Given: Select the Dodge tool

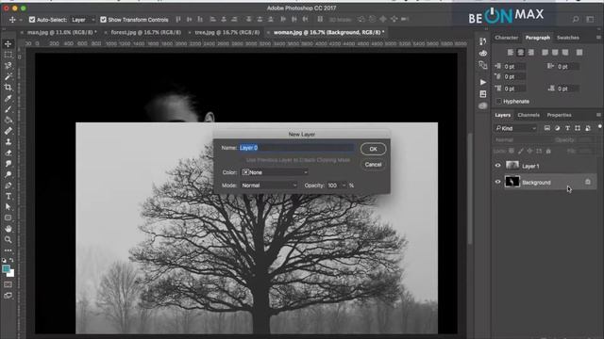Looking at the screenshot, I should tap(8, 174).
